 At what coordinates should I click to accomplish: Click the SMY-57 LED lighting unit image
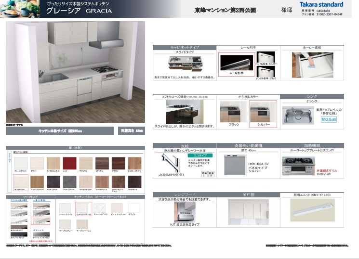(312, 210)
